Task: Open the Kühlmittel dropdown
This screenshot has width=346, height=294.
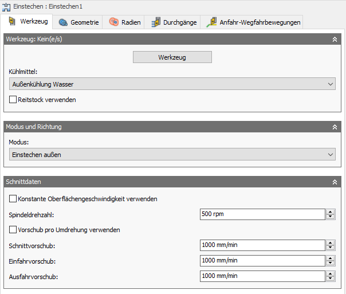Action: click(x=172, y=84)
